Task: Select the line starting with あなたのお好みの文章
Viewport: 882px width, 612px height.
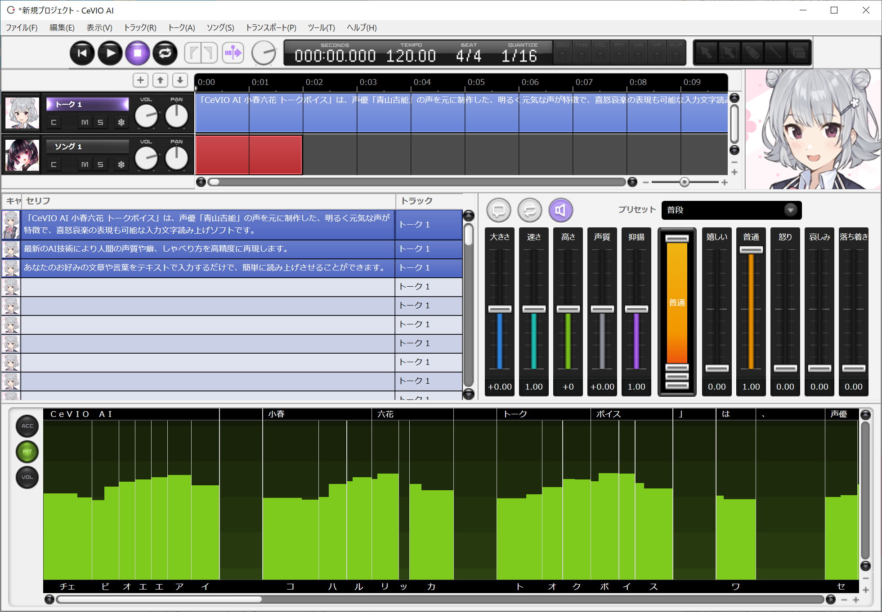Action: click(208, 268)
